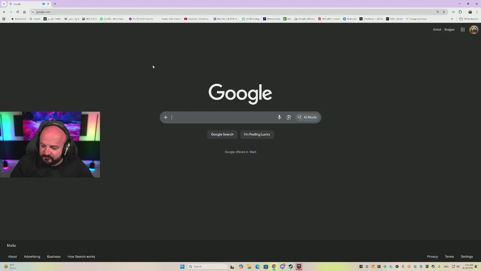
Task: Open the Spotify Web Player bookmark
Action: (x=112, y=19)
